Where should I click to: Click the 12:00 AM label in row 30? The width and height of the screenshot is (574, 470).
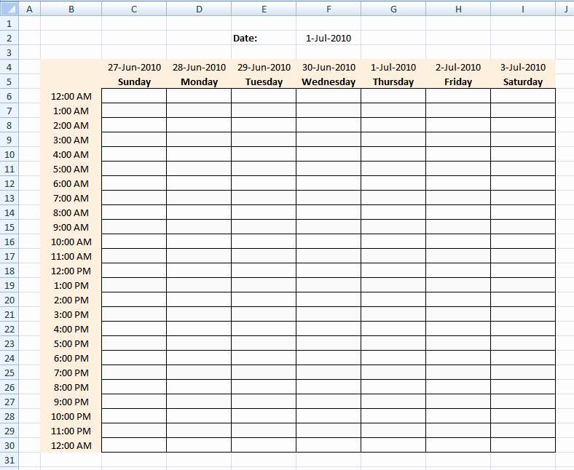click(71, 445)
